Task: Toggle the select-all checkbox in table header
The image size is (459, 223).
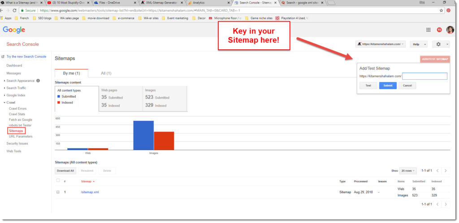Action: pyautogui.click(x=58, y=180)
